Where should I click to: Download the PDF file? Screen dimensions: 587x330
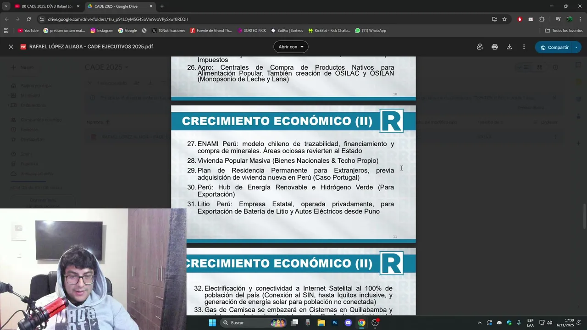509,47
